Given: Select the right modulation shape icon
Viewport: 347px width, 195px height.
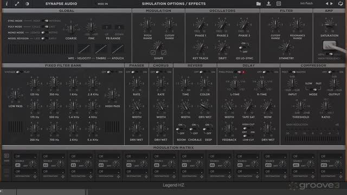Looking at the screenshot, I should pyautogui.click(x=164, y=53).
